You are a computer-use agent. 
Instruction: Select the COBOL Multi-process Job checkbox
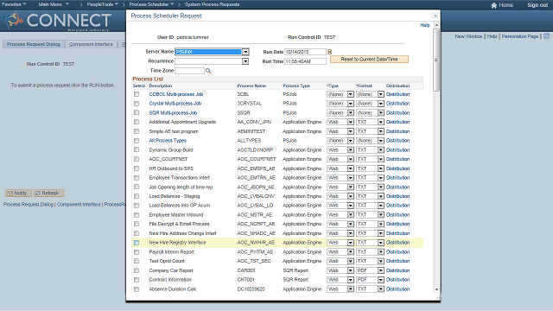pyautogui.click(x=137, y=94)
